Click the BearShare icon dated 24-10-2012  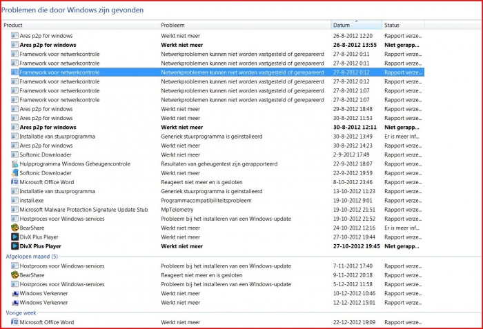pos(14,228)
